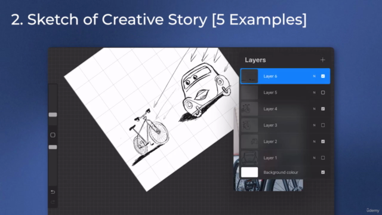Screen dimensions: 382x215
Task: Open blend mode N for Layer 2
Action: pos(314,142)
